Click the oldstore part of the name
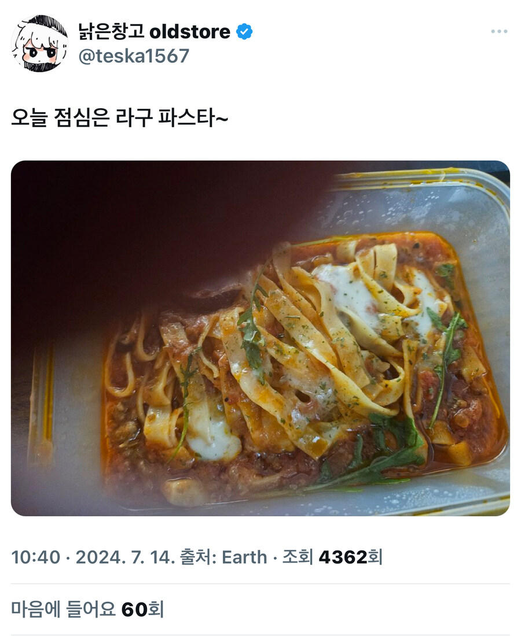 190,32
